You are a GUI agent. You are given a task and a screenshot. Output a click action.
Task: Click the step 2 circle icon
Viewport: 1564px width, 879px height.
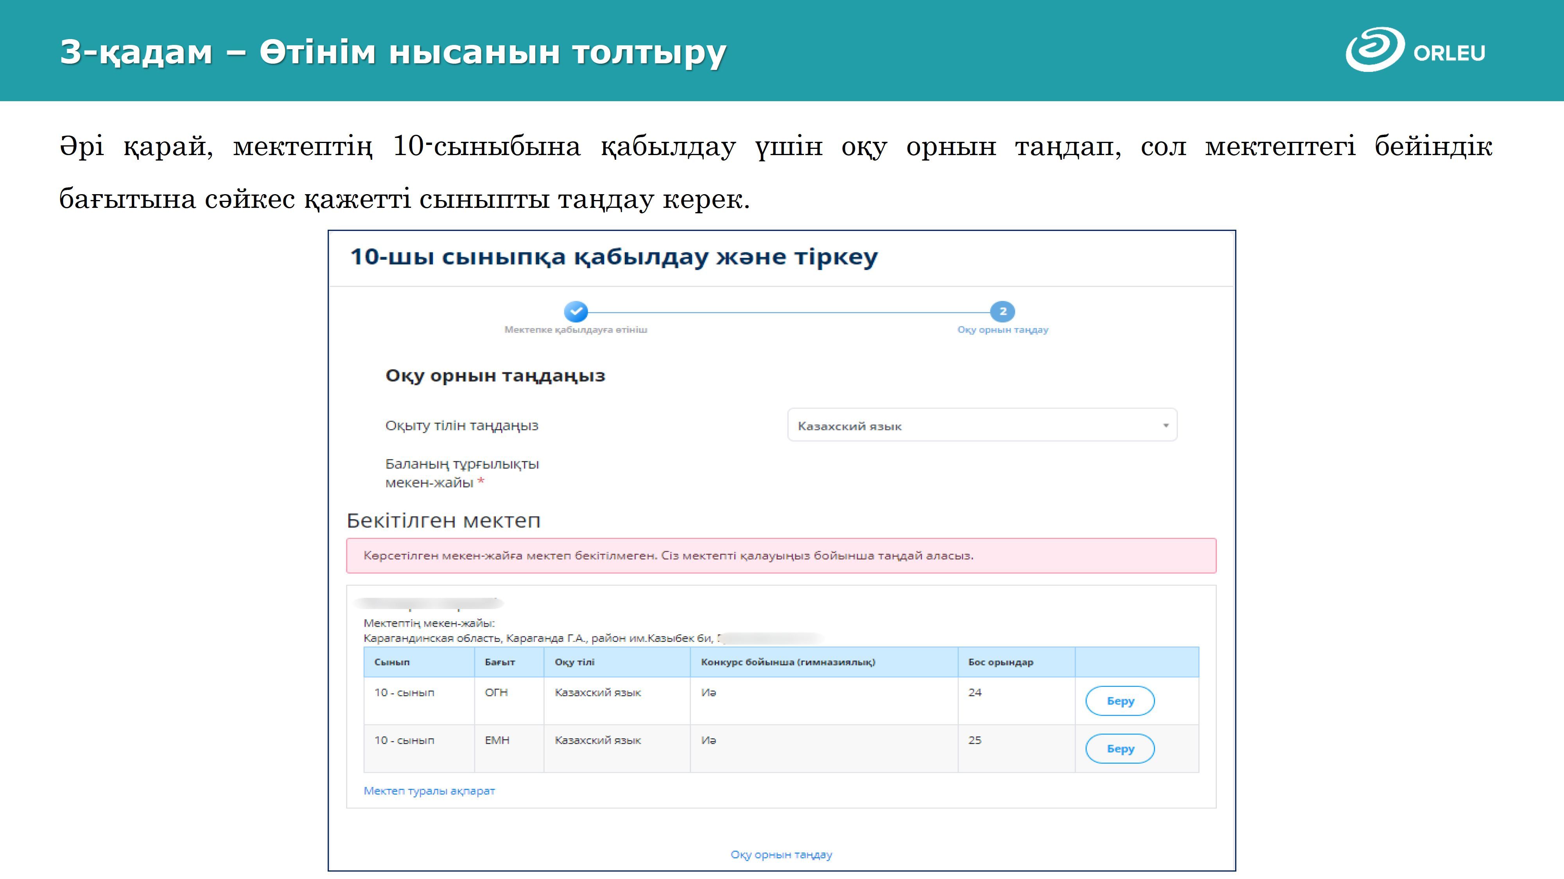point(1003,311)
